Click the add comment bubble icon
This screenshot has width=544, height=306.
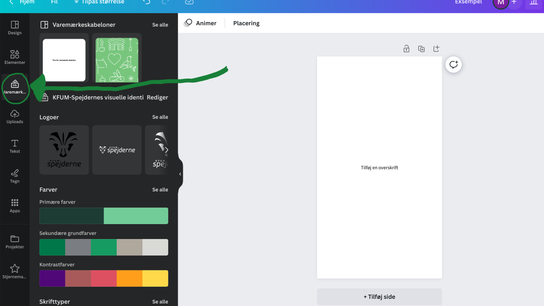(454, 65)
